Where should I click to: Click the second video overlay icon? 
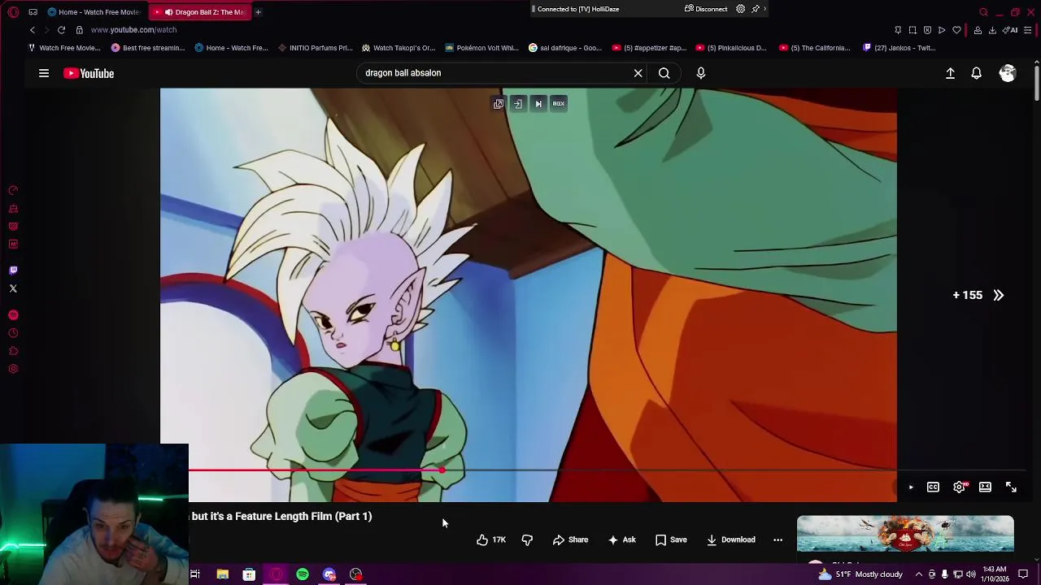[x=518, y=103]
